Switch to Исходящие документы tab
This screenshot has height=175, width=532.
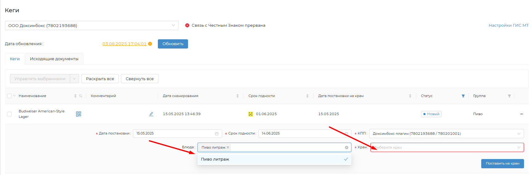[54, 59]
